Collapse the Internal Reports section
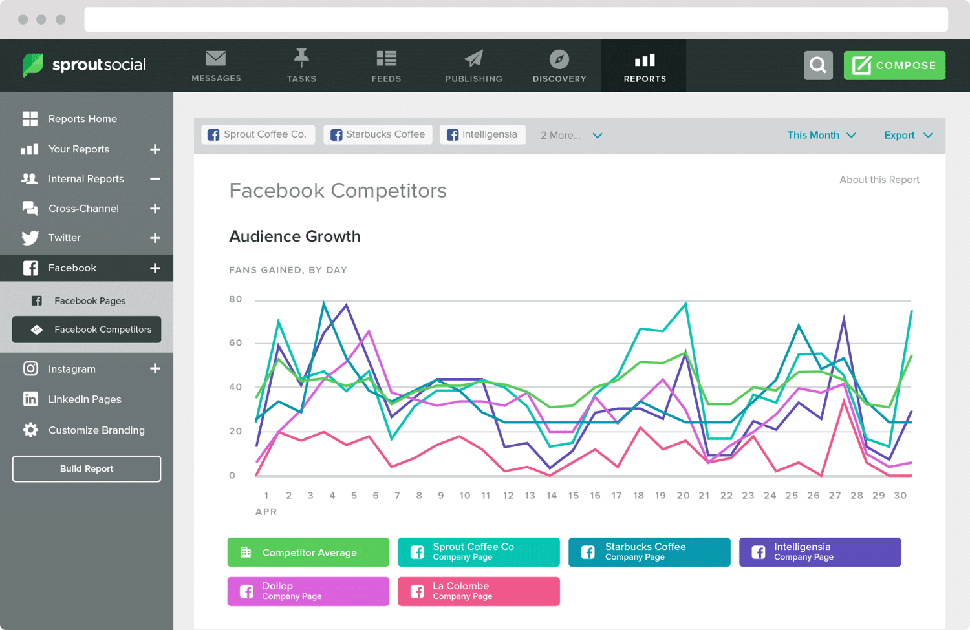Screen dimensions: 970x630 (155, 178)
